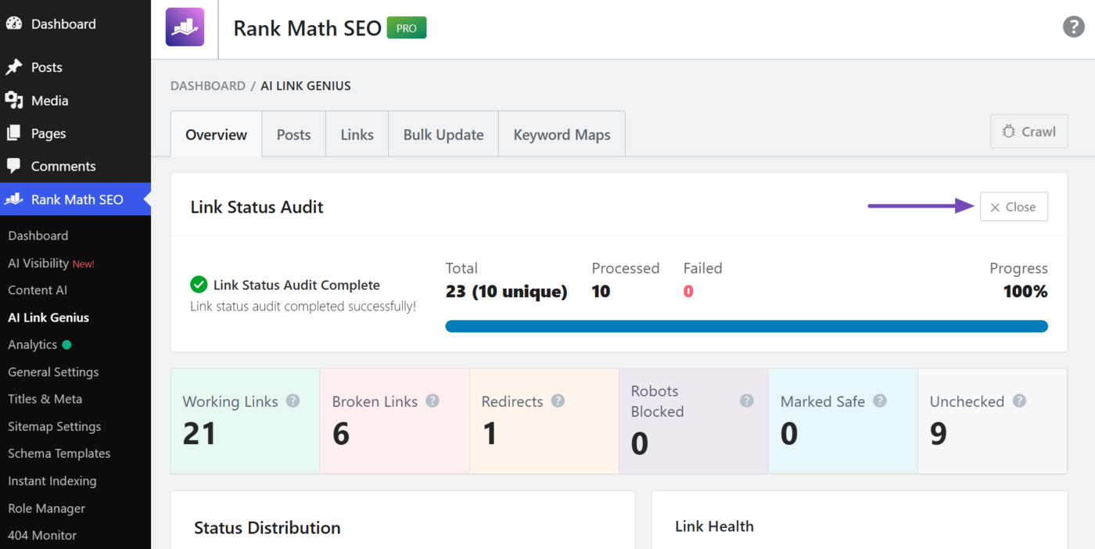Click the Posts pin icon

[13, 67]
